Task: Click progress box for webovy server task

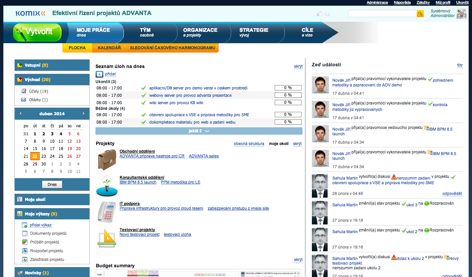Action: click(x=288, y=95)
